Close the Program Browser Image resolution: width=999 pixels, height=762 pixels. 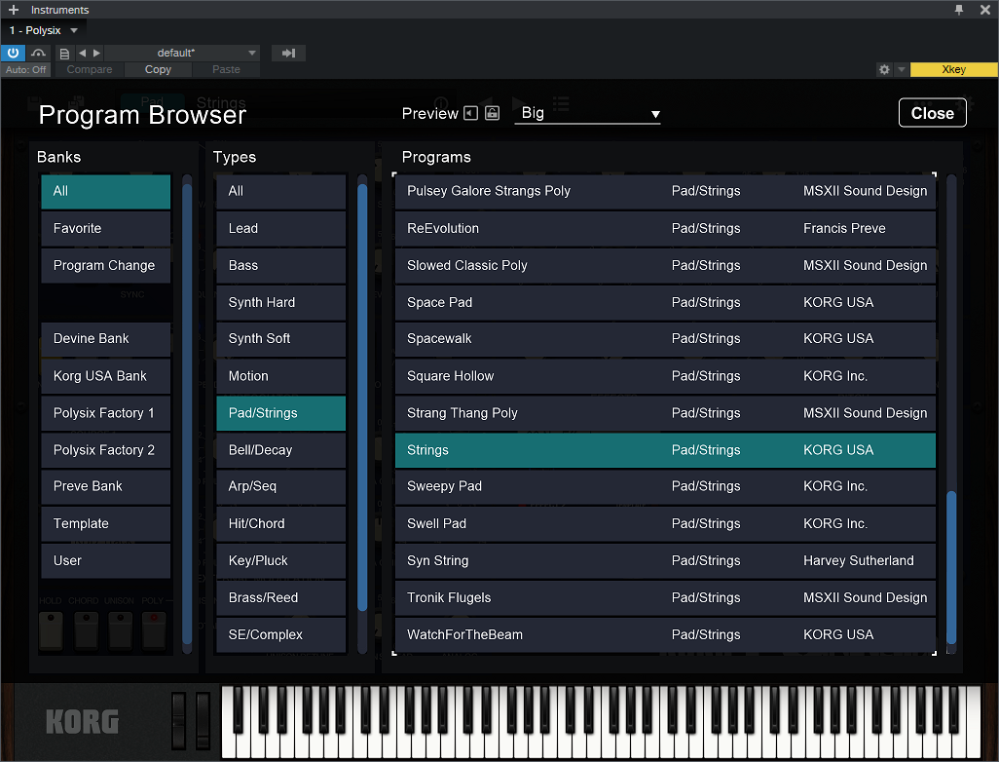[932, 113]
